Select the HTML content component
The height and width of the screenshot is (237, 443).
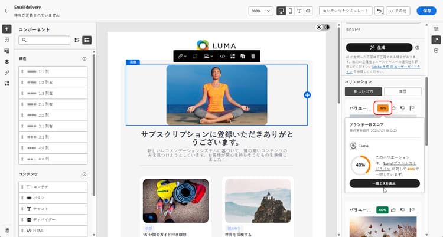click(x=53, y=231)
